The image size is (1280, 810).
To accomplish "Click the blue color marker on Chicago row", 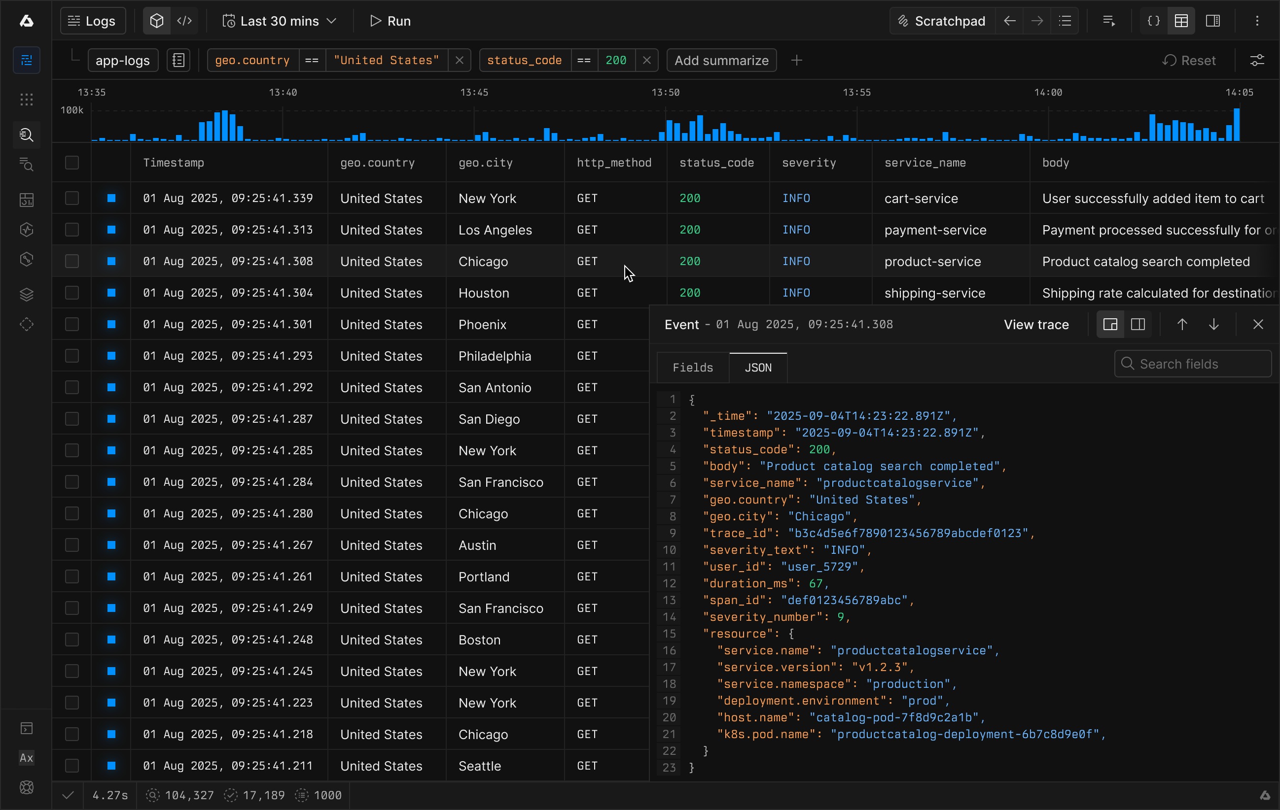I will [111, 261].
